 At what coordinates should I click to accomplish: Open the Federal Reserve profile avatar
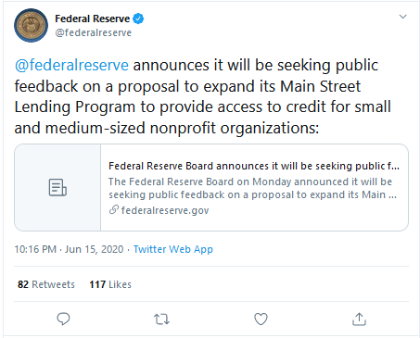[31, 25]
